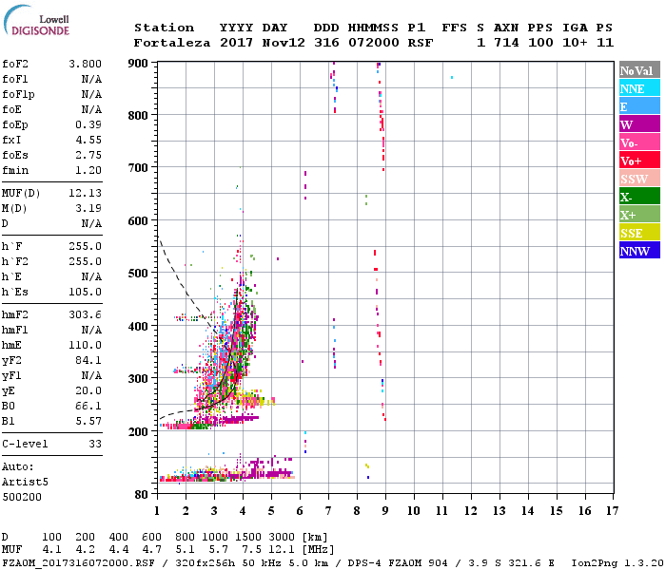Click the 500 km y-axis label
666x570 pixels.
pyautogui.click(x=138, y=274)
